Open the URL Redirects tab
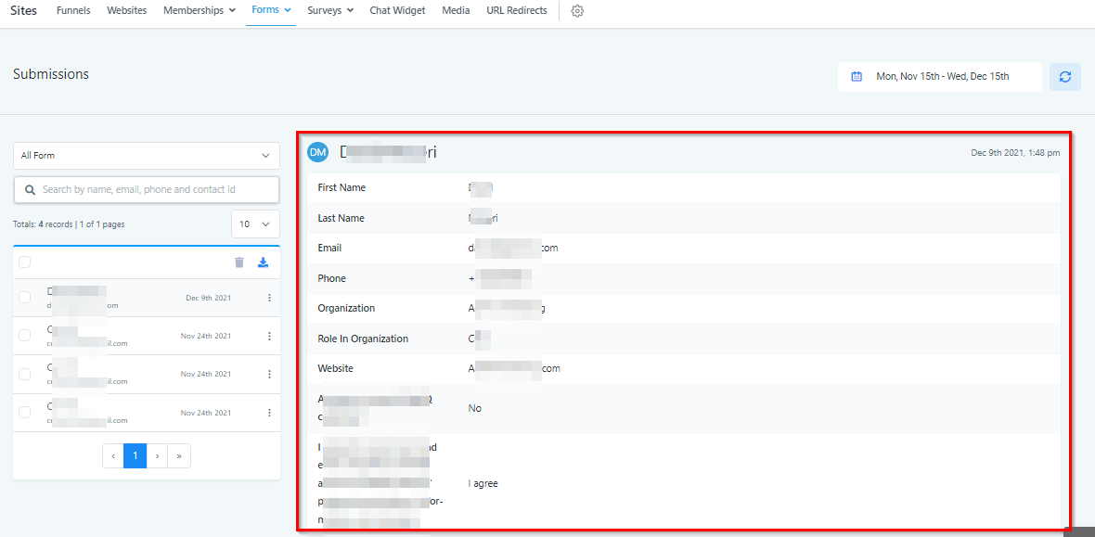 (x=516, y=11)
